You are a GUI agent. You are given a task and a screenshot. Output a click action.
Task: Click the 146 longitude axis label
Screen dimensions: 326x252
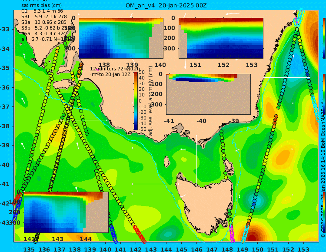196,249
